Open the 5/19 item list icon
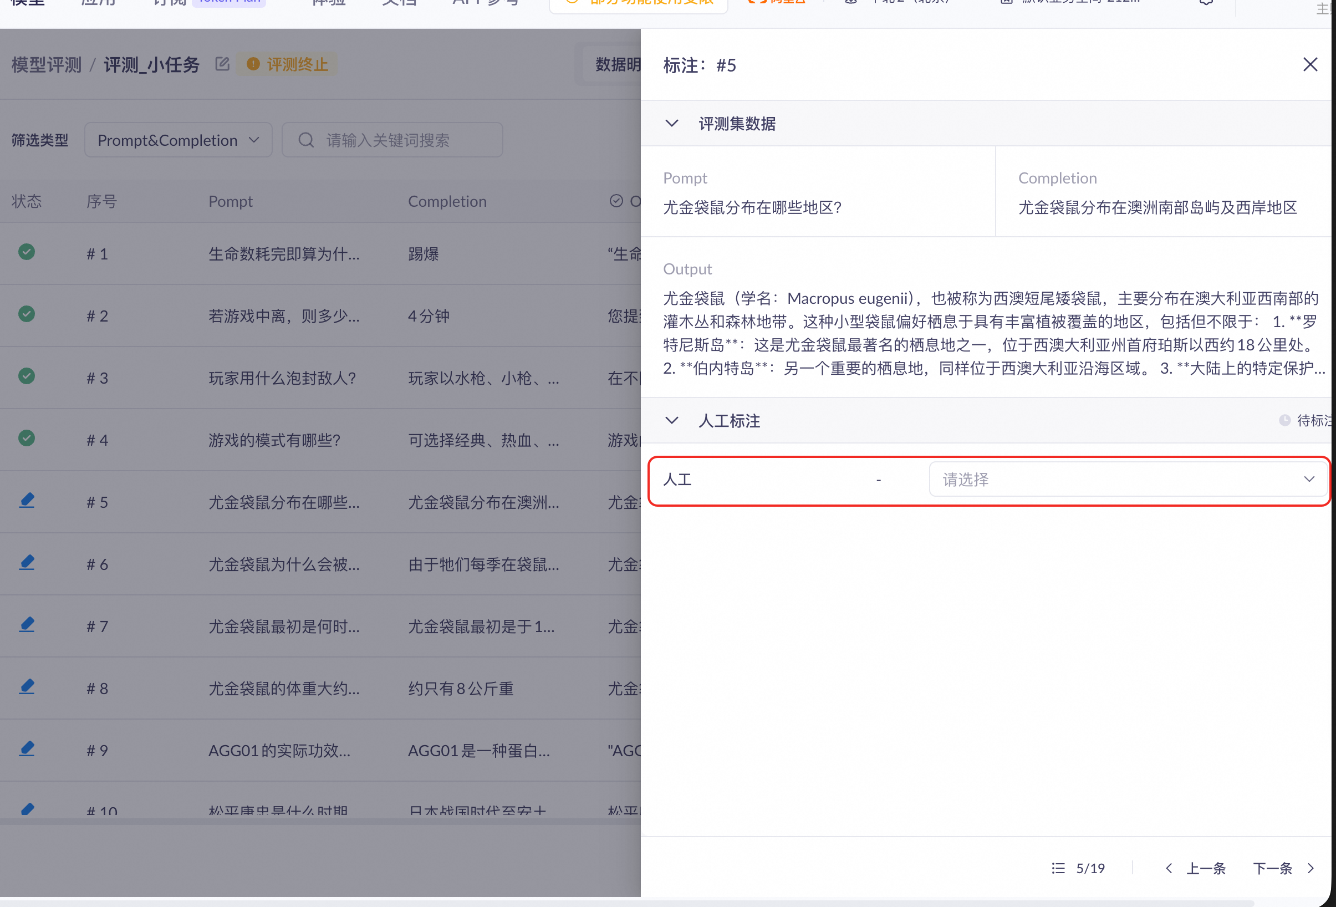 [x=1058, y=868]
